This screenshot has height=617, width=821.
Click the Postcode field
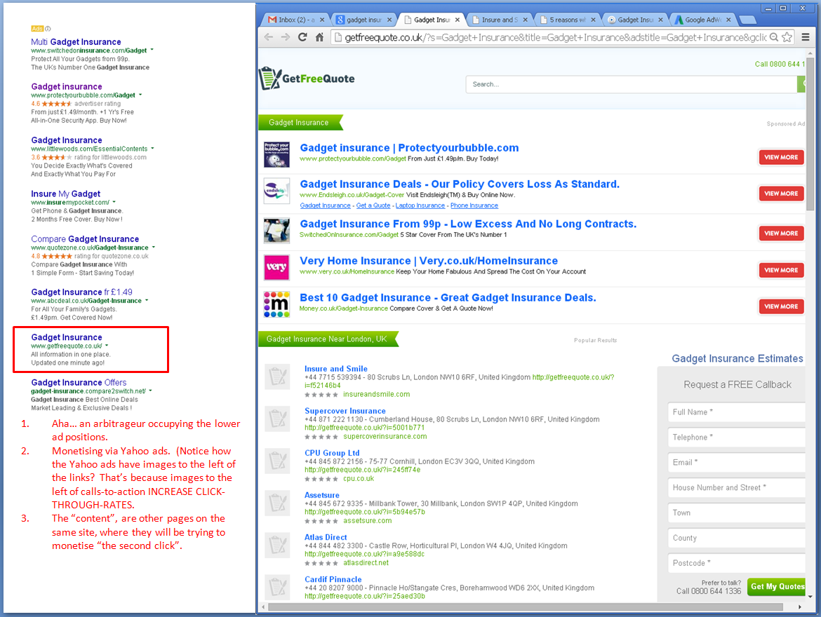pos(737,562)
